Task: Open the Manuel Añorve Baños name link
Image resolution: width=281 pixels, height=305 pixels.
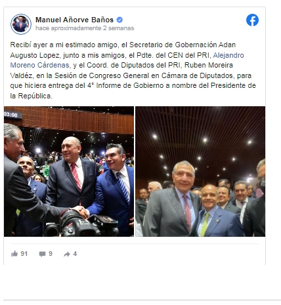Action: click(x=74, y=20)
